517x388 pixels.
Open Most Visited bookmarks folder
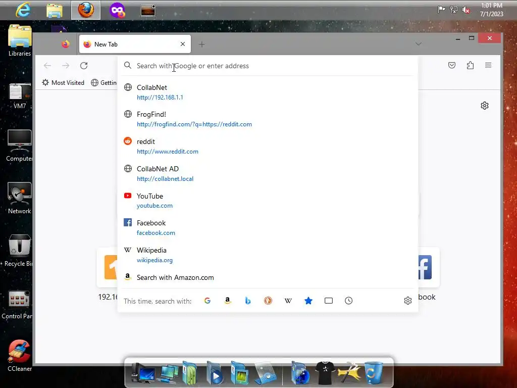pyautogui.click(x=63, y=82)
